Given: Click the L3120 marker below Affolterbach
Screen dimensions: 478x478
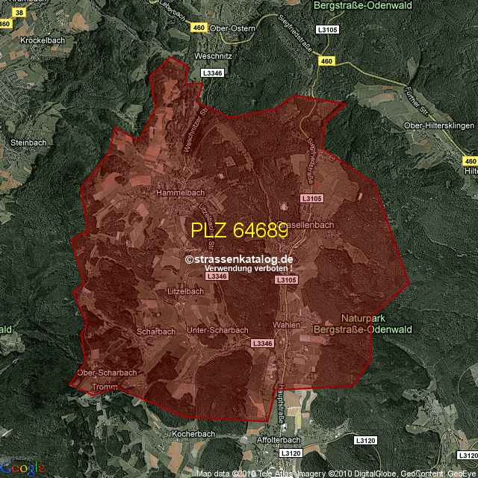Looking at the screenshot, I should tap(290, 453).
